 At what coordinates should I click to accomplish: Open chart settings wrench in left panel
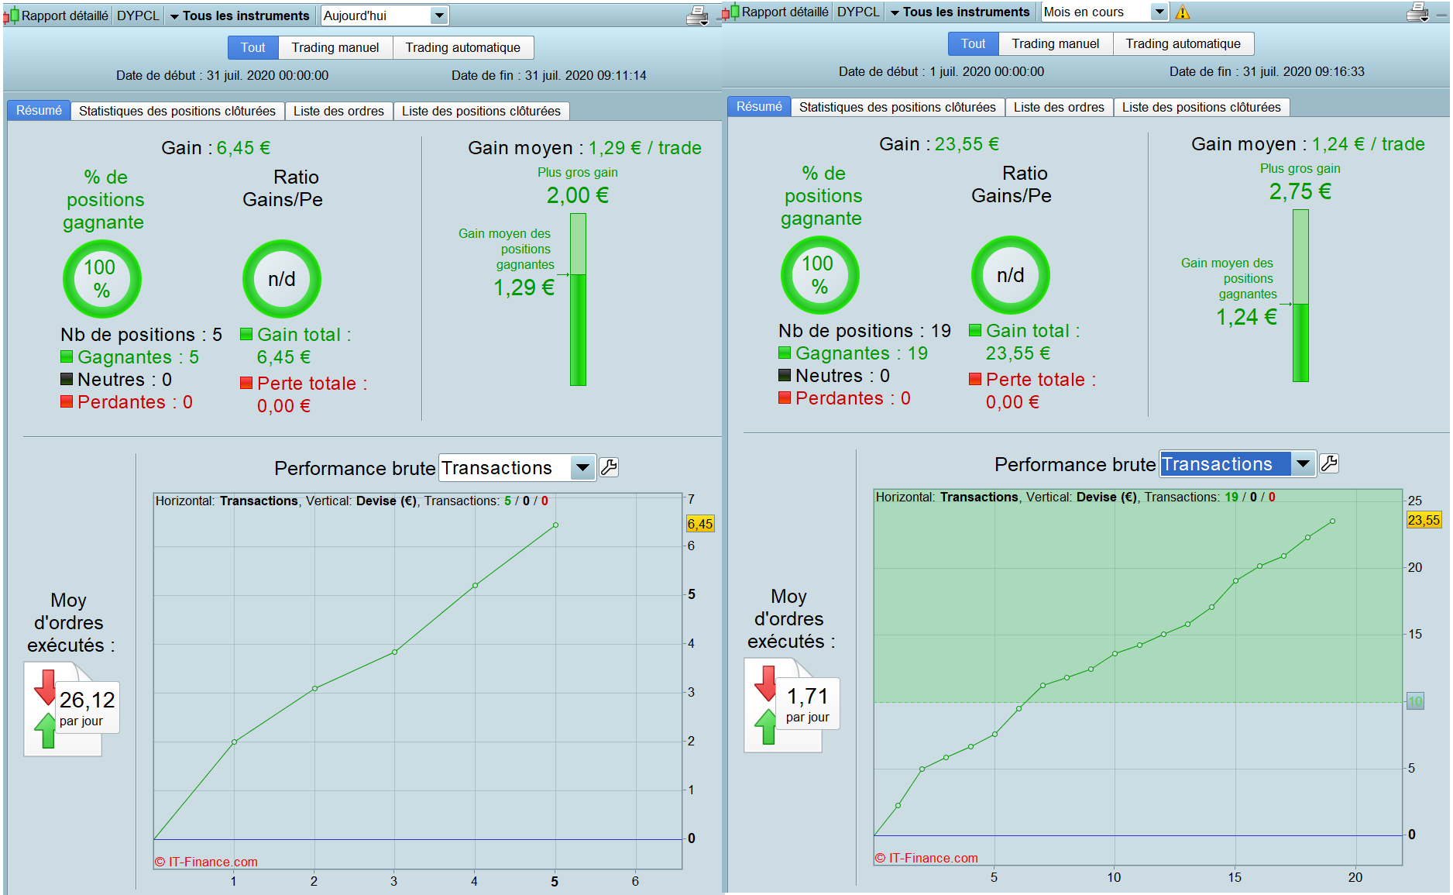click(609, 467)
